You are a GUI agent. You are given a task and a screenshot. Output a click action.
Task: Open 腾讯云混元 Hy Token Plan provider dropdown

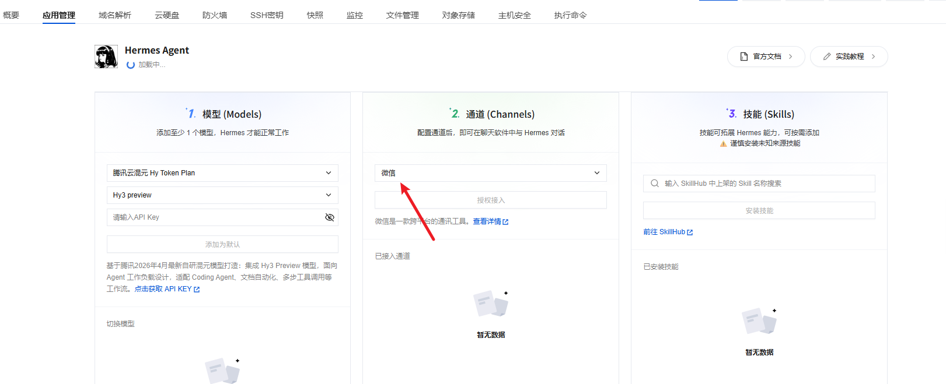pyautogui.click(x=222, y=173)
